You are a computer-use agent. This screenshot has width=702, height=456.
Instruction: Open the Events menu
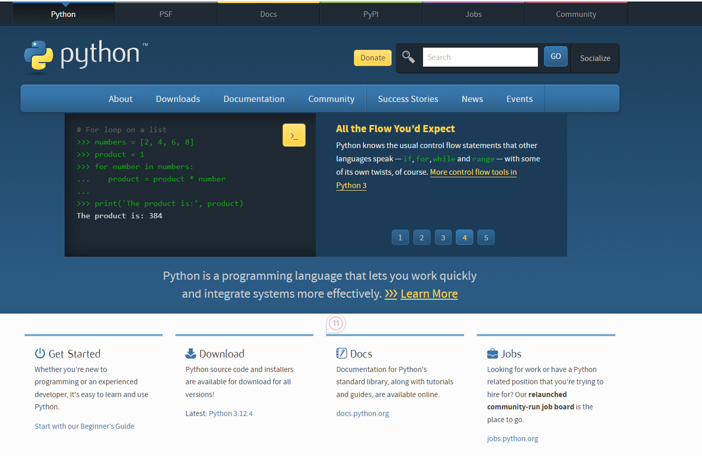(x=519, y=99)
